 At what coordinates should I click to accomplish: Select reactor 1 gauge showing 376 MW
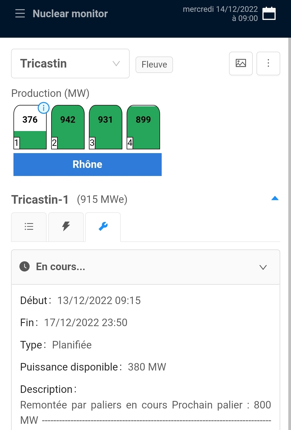[30, 127]
